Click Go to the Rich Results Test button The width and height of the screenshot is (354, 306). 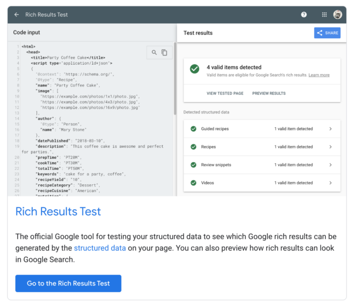[x=68, y=283]
